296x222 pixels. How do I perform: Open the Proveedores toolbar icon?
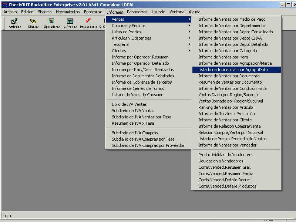click(x=88, y=23)
